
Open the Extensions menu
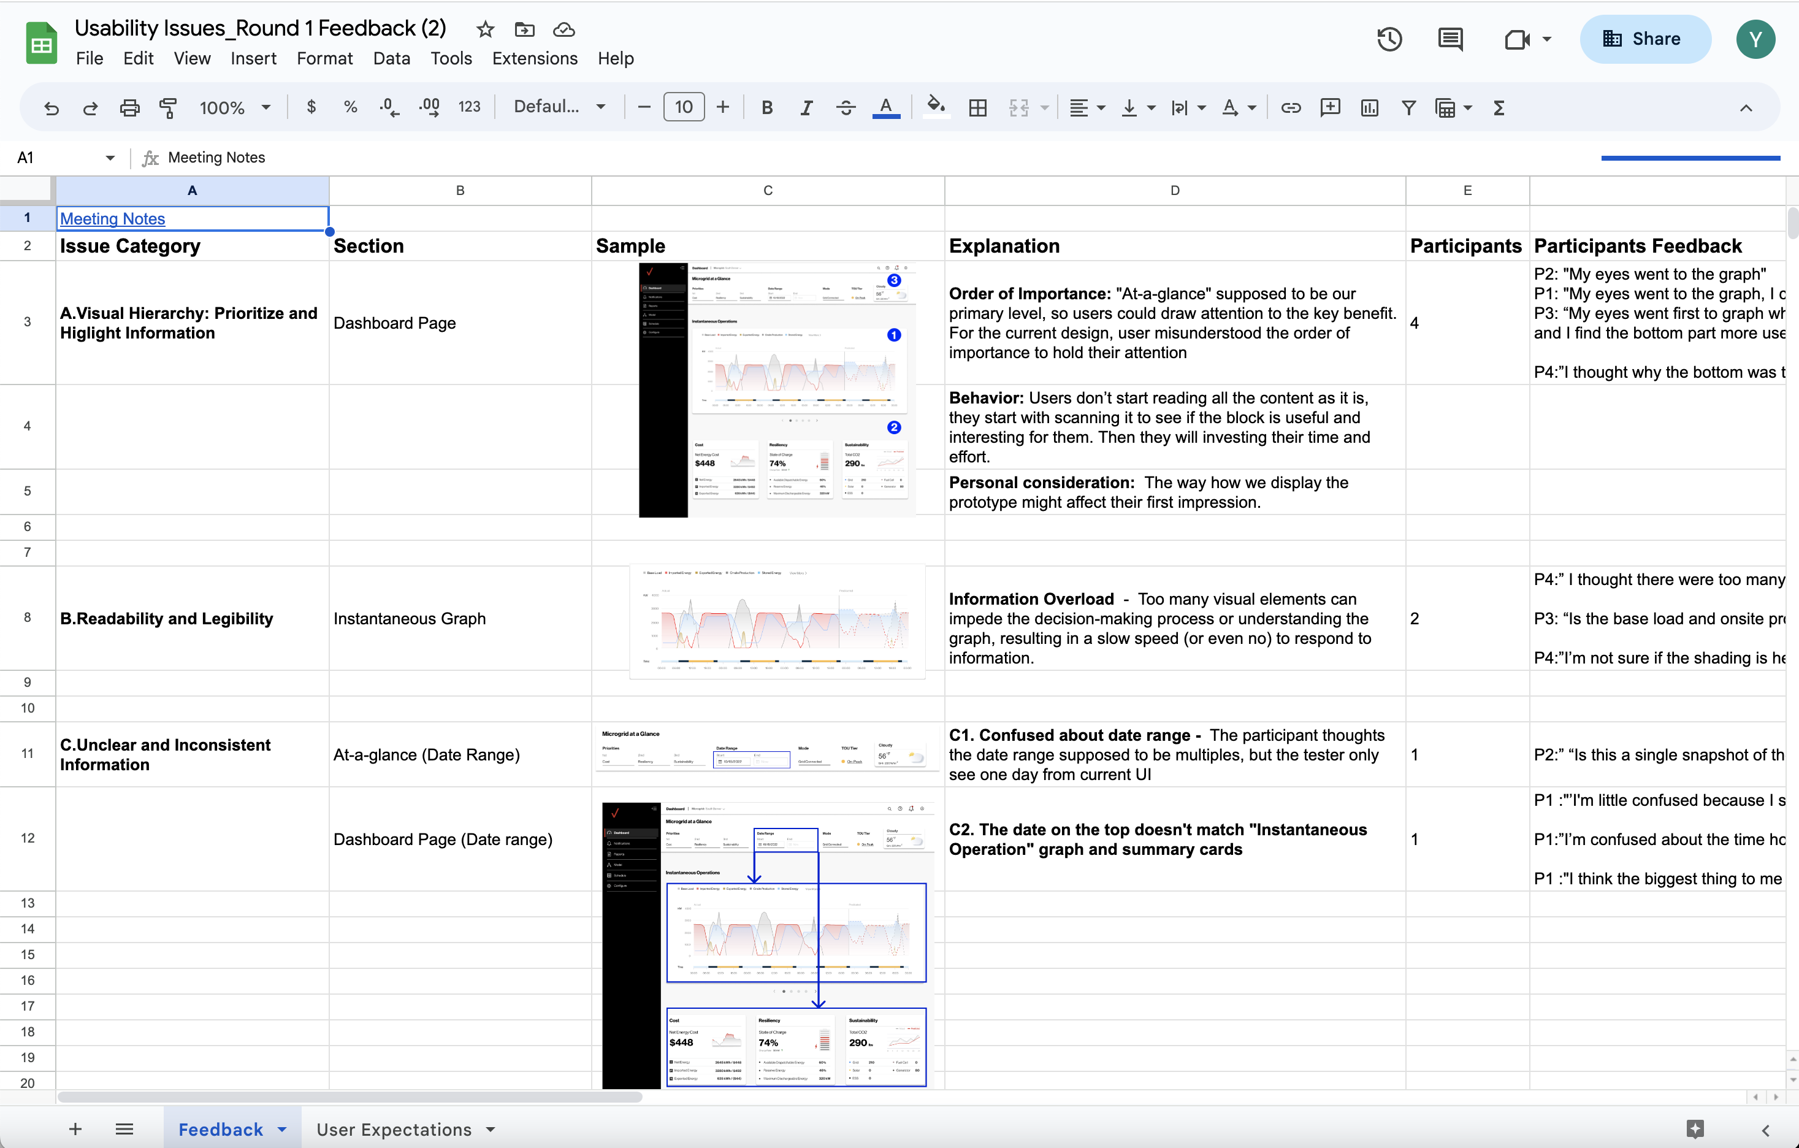point(534,58)
